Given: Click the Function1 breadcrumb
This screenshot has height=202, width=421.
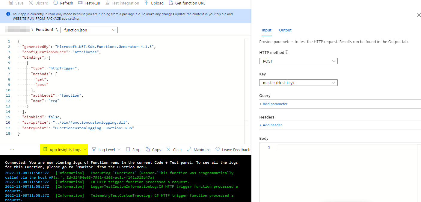Looking at the screenshot, I should coord(45,30).
